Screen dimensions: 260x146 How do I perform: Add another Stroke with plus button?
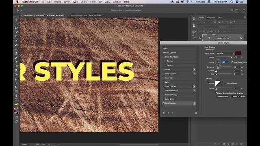pyautogui.click(x=194, y=69)
